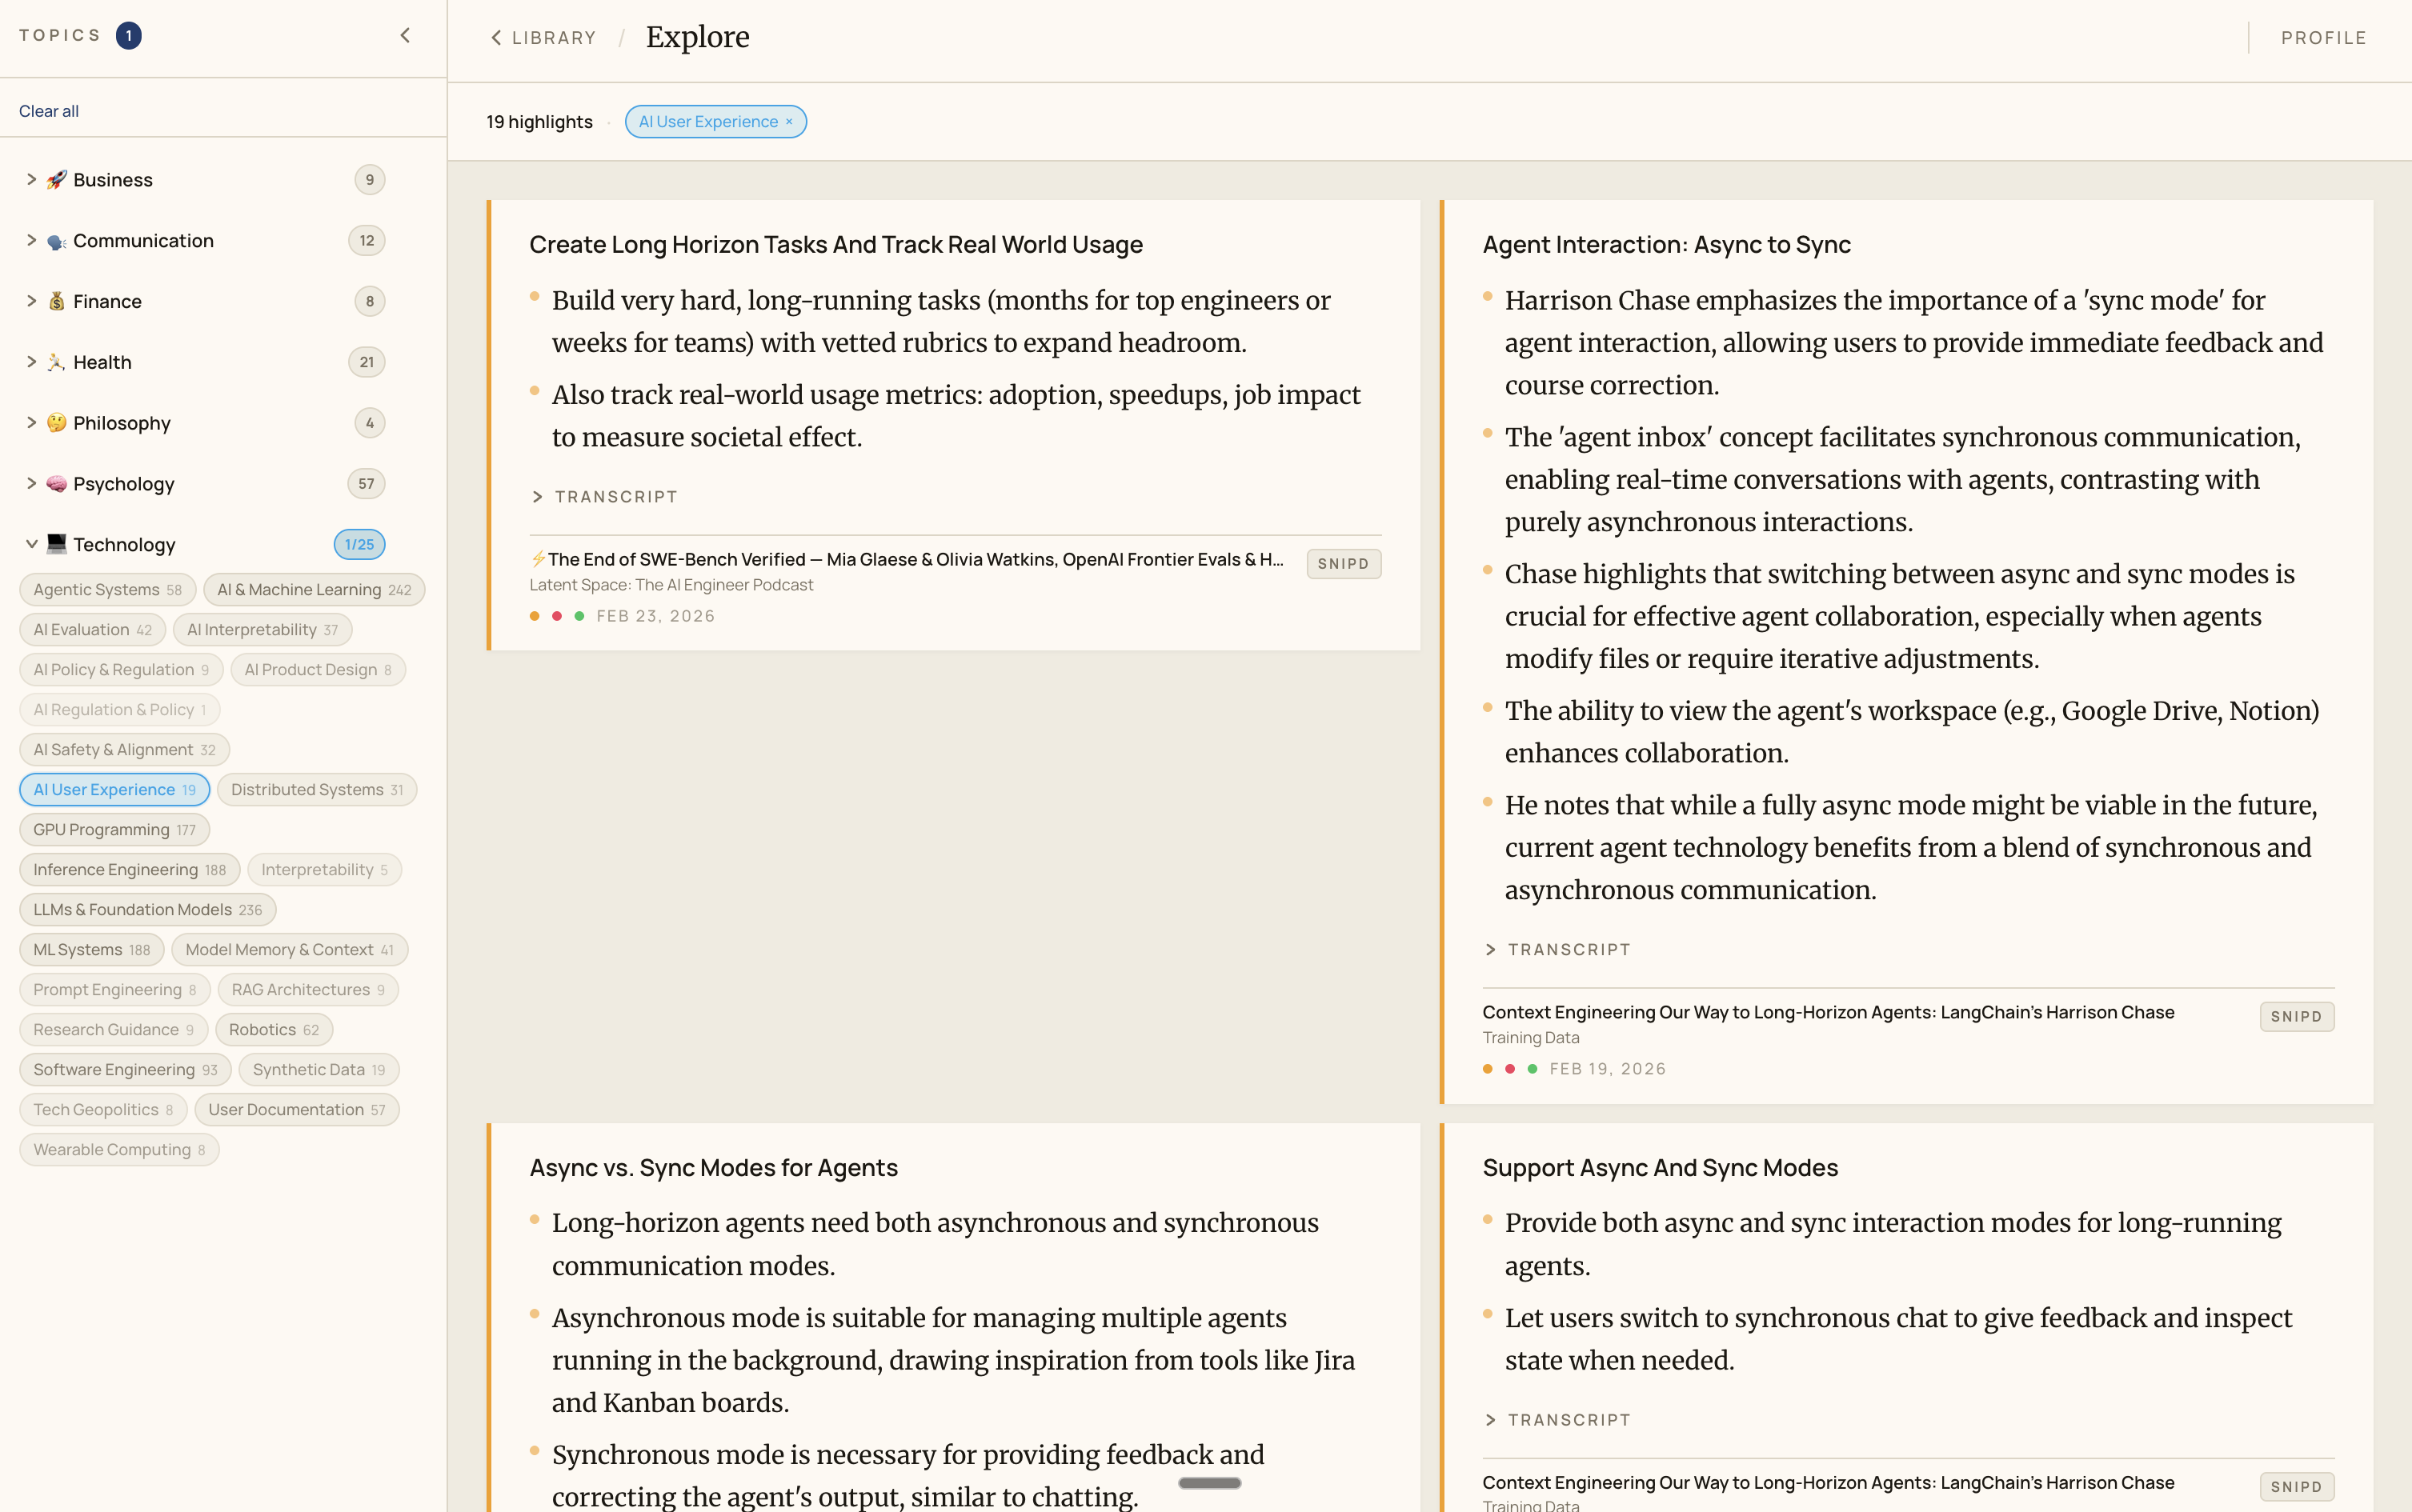Toggle the AI Safety & Alignment topic filter
The height and width of the screenshot is (1512, 2412).
pos(124,749)
